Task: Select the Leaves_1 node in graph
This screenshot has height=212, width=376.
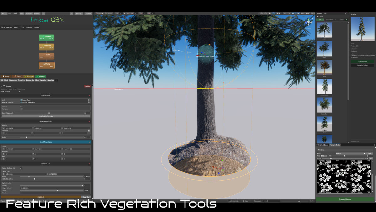Action: click(46, 38)
